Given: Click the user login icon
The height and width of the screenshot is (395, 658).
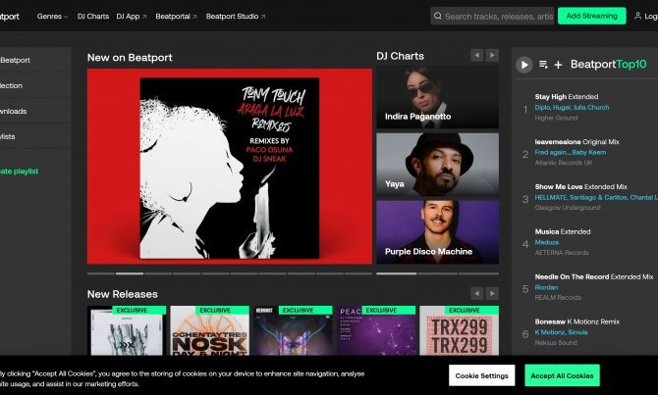Looking at the screenshot, I should point(637,16).
